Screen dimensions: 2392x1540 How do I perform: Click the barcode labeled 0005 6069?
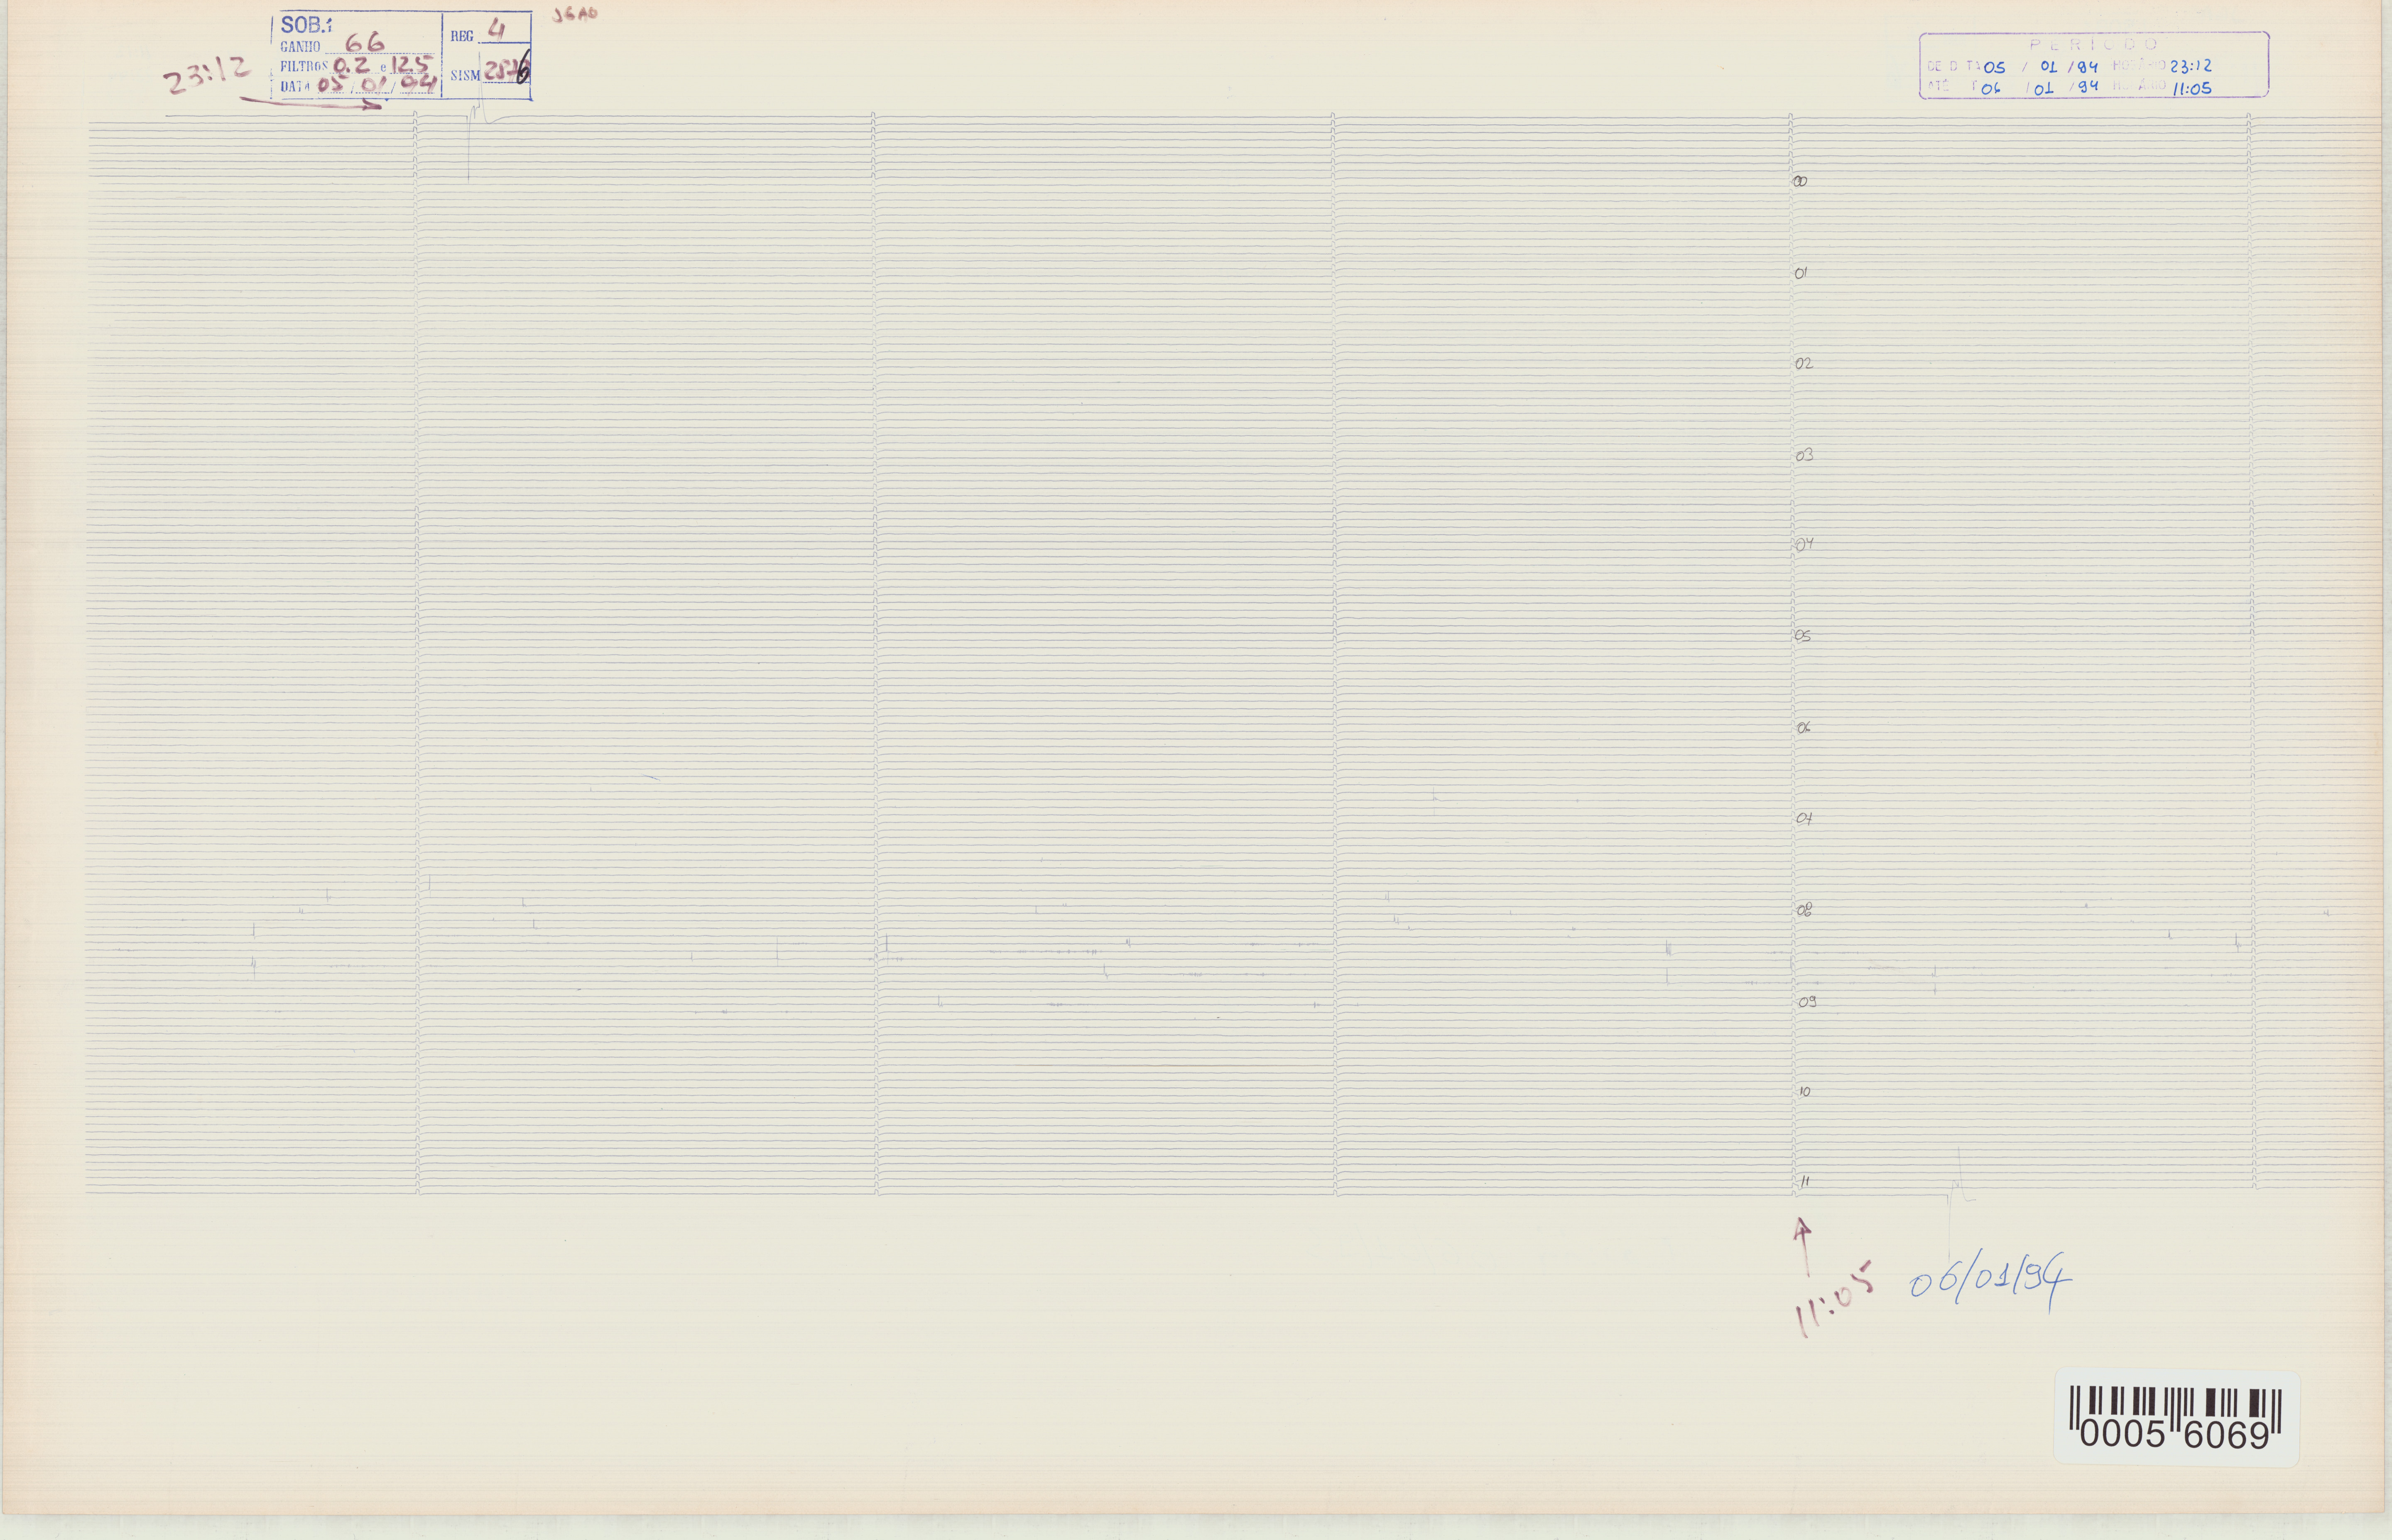tap(2176, 1418)
